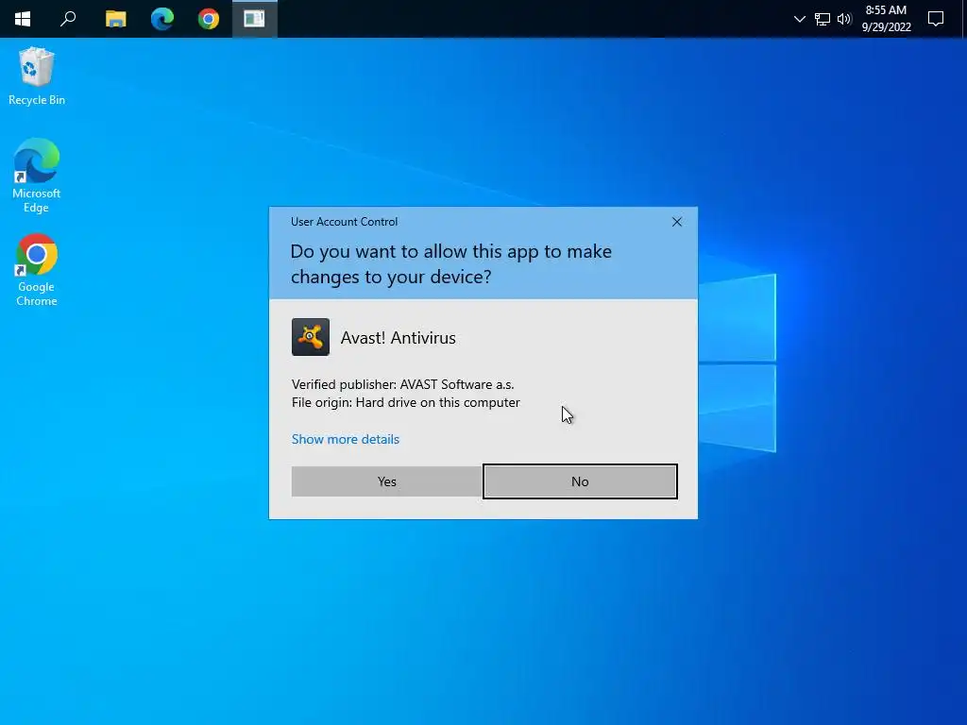This screenshot has width=967, height=725.
Task: Select Recycle Bin desktop icon
Action: point(37,76)
